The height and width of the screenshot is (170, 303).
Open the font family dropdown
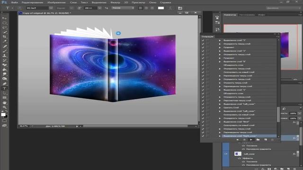(51, 8)
